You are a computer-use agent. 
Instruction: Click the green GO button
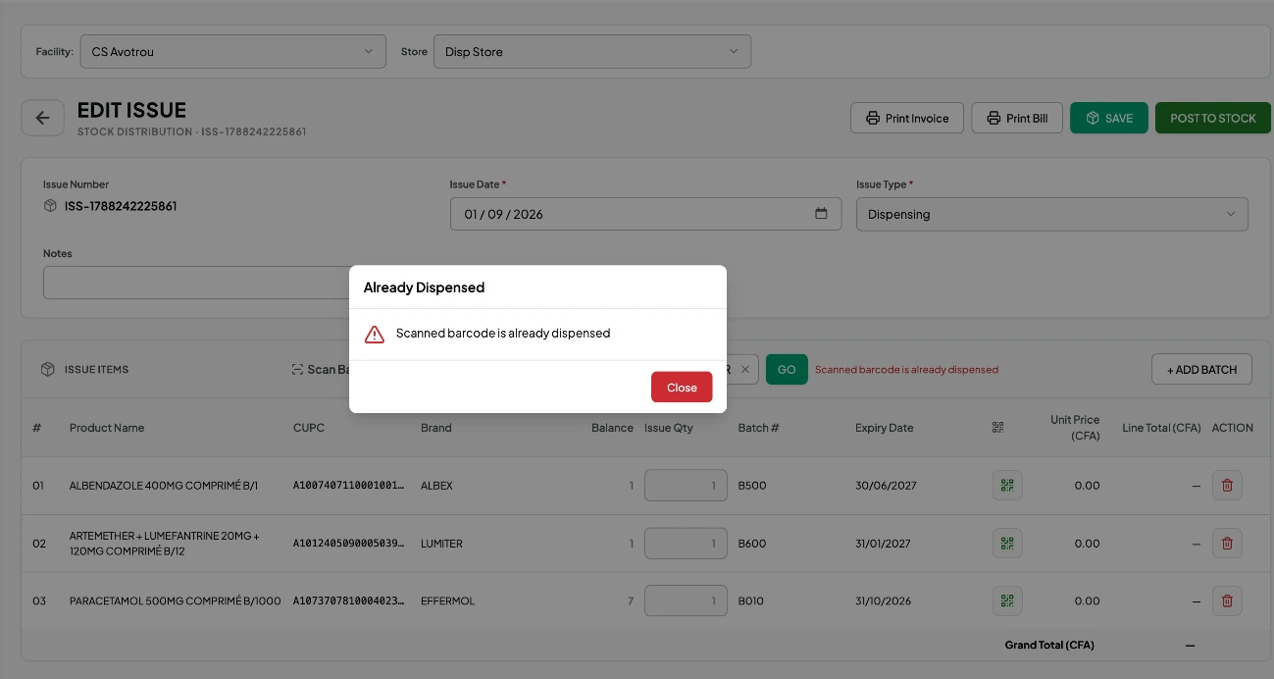click(787, 369)
